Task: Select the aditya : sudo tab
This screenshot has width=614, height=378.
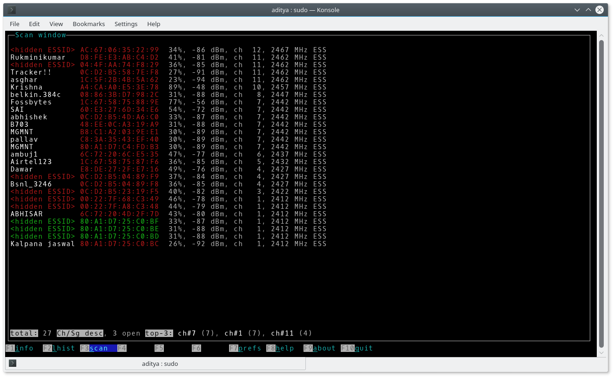Action: coord(155,364)
